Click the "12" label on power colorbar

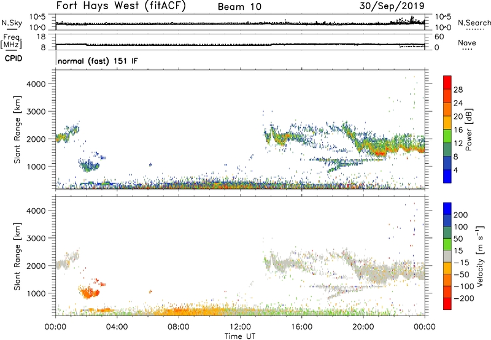[x=458, y=144]
